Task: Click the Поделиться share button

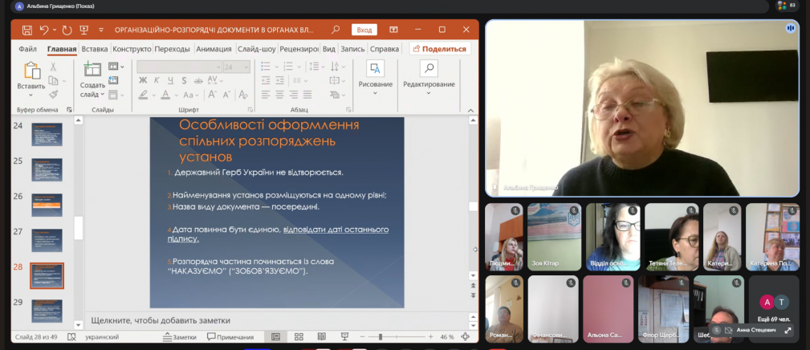Action: [x=439, y=49]
